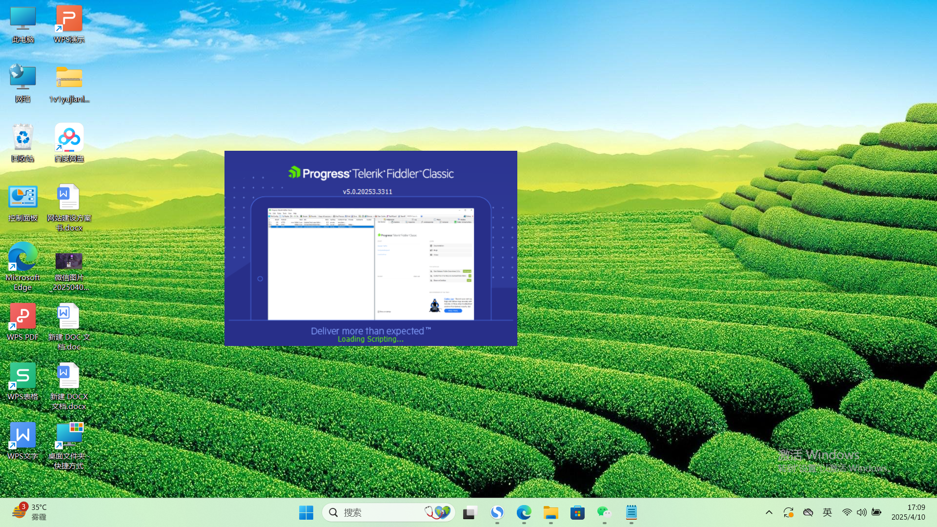This screenshot has height=527, width=937.
Task: Open WeChat from the taskbar
Action: pyautogui.click(x=604, y=512)
